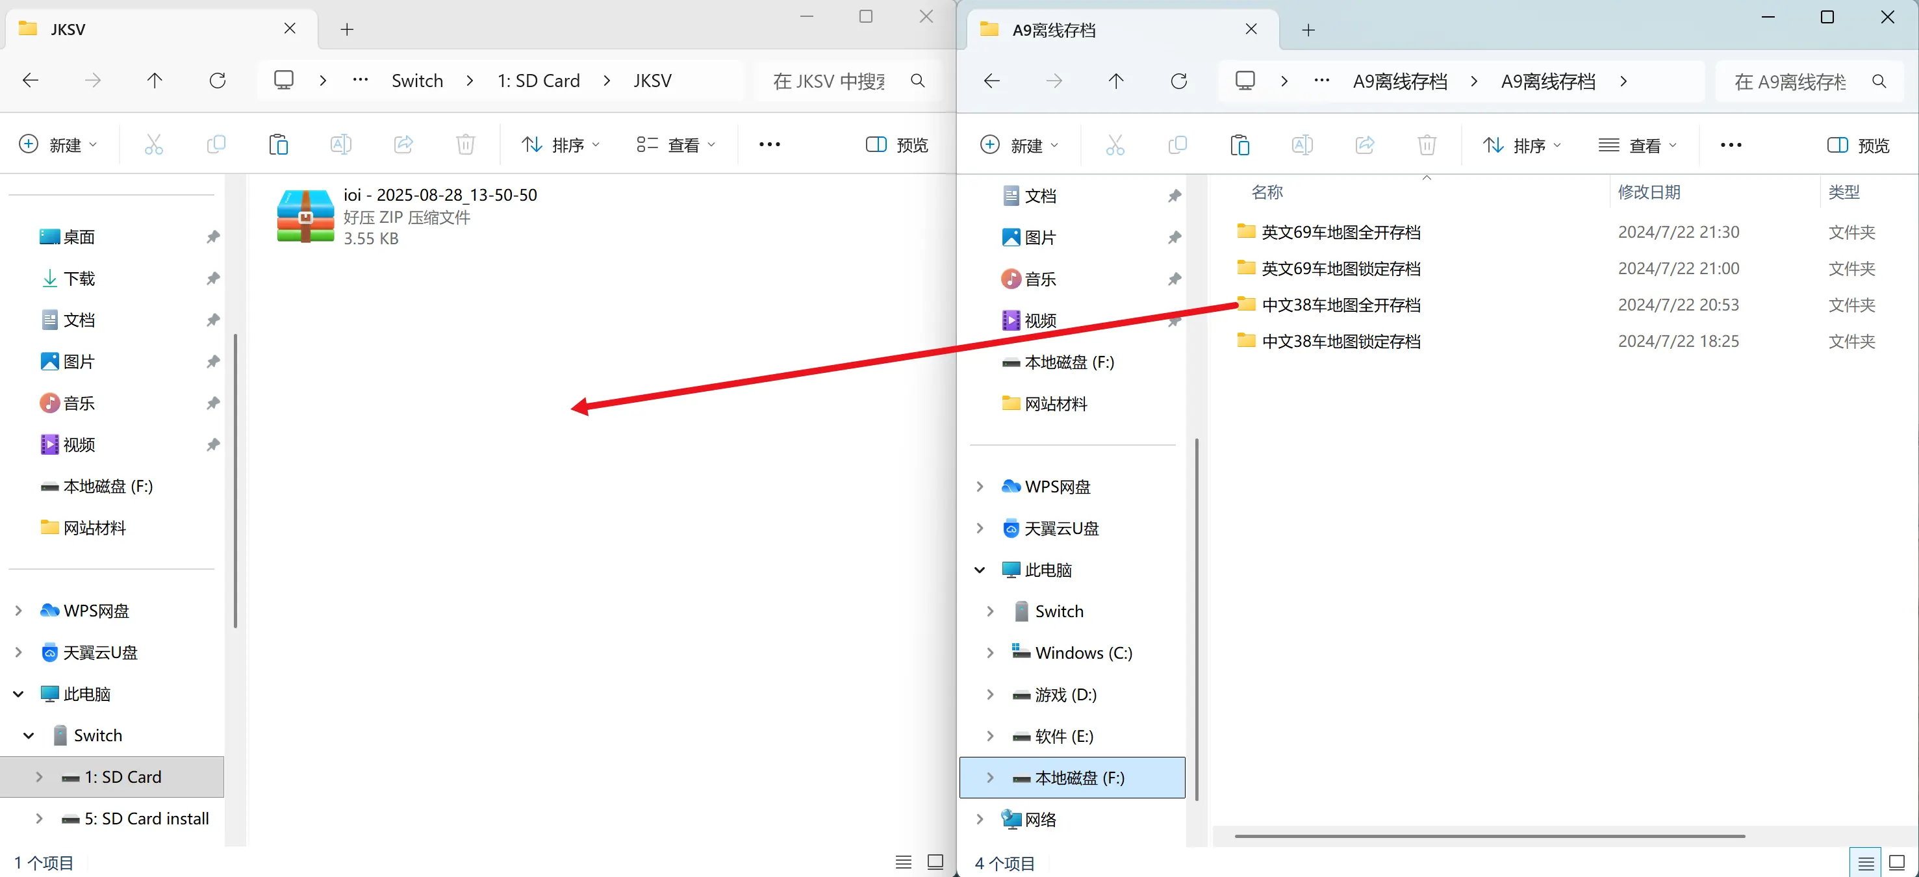The height and width of the screenshot is (877, 1919).
Task: Click the paste icon in A9离线存档 toolbar
Action: pos(1240,146)
